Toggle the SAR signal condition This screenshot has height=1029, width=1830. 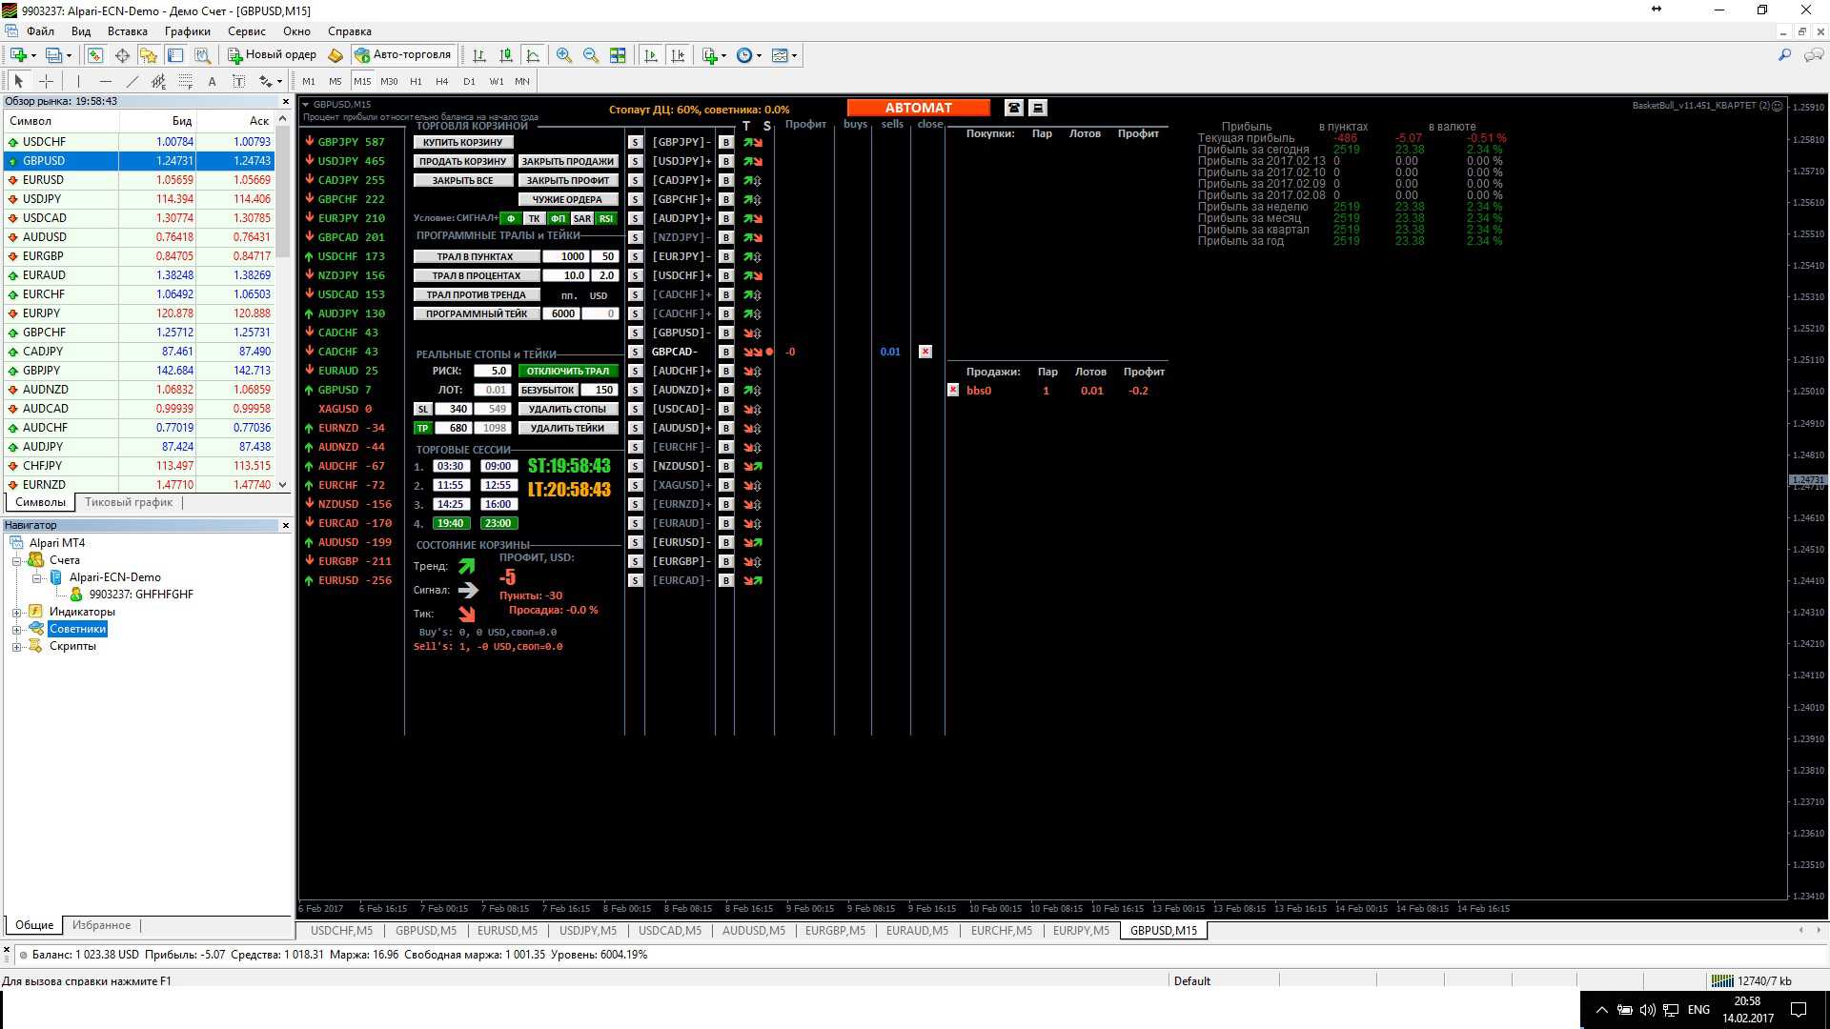point(582,218)
